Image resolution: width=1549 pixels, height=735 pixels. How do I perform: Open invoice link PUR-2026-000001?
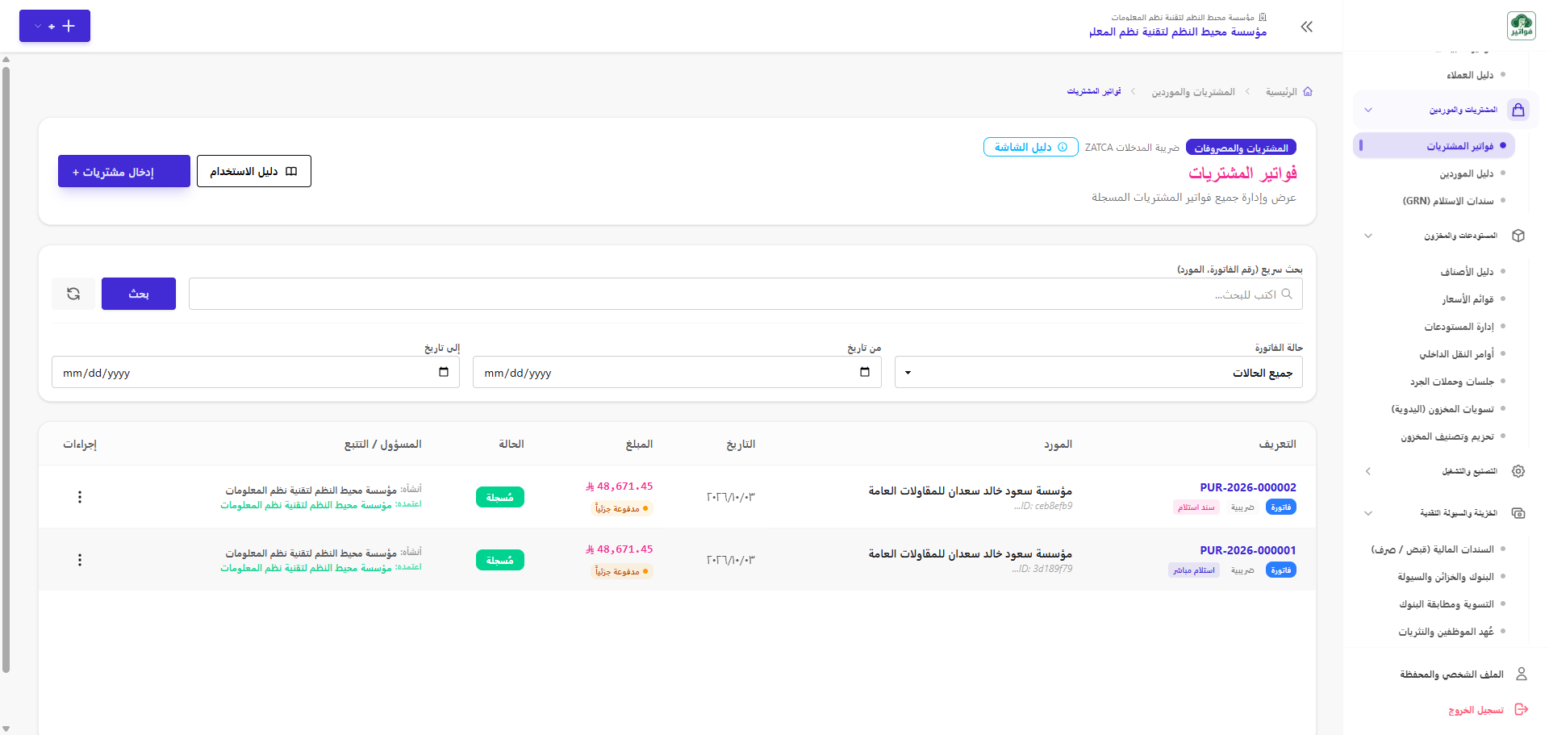pos(1248,550)
